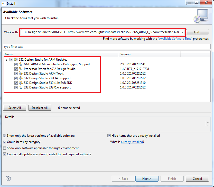Image resolution: width=214 pixels, height=187 pixels.
Task: Uncheck S32 Design Studio for ARM Updates category
Action: 11,60
